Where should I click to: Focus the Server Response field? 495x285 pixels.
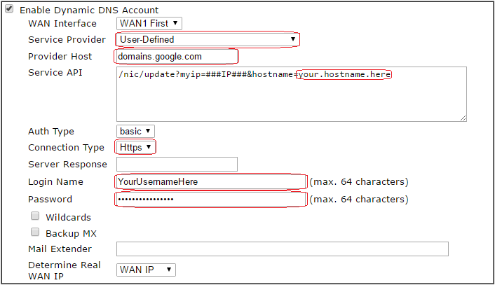(177, 165)
